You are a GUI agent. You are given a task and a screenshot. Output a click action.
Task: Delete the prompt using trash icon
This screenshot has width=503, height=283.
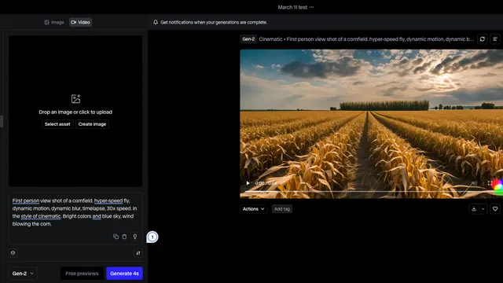[x=124, y=237]
